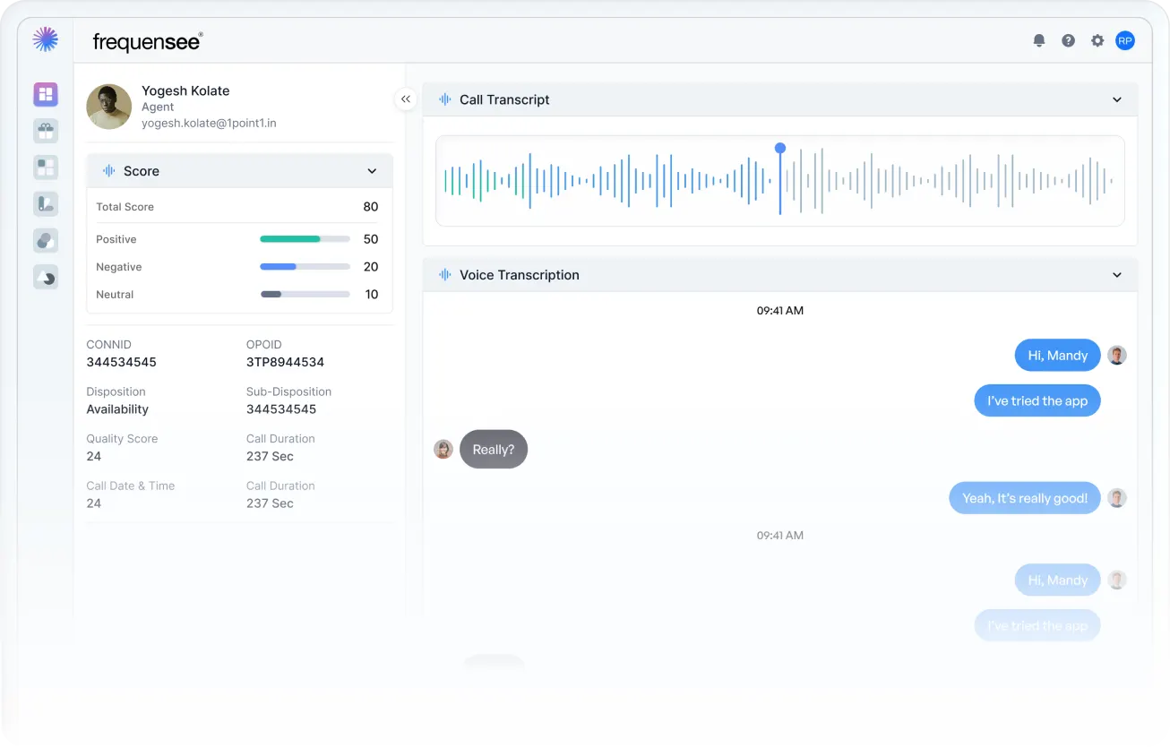Click the Negative score bar
Image resolution: width=1170 pixels, height=748 pixels.
(x=305, y=267)
